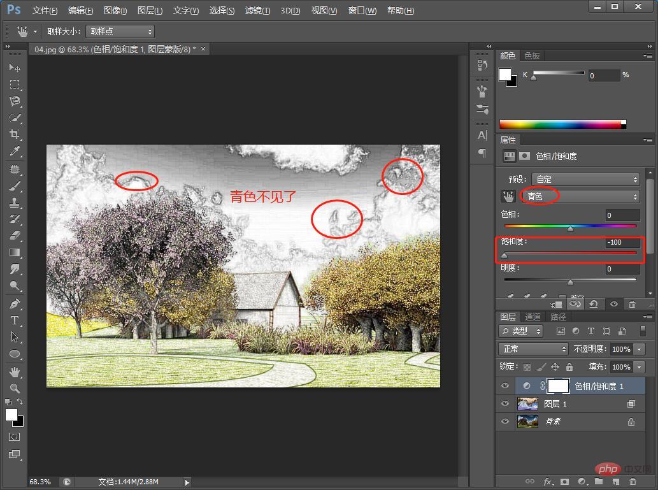658x490 pixels.
Task: Open the 填充 slider arrow
Action: 639,367
